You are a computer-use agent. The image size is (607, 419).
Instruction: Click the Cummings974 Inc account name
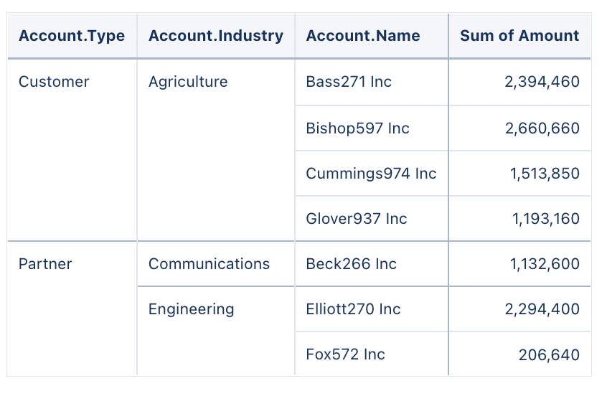371,174
